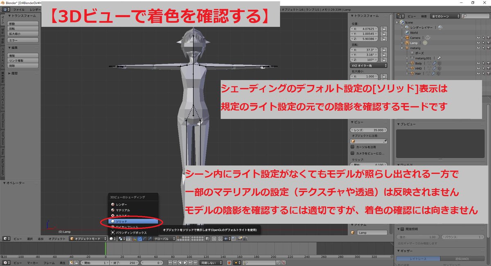Click the 移動 button in the tool shelf
The height and width of the screenshot is (266, 491).
[x=23, y=23]
